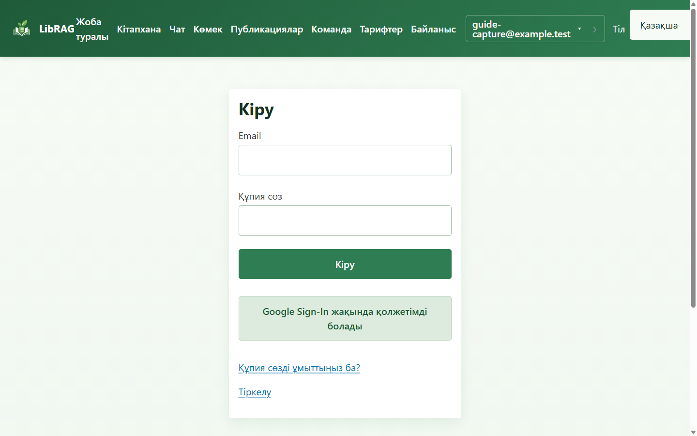This screenshot has width=697, height=436.
Task: Click the LibRAG book logo icon
Action: pyautogui.click(x=22, y=29)
